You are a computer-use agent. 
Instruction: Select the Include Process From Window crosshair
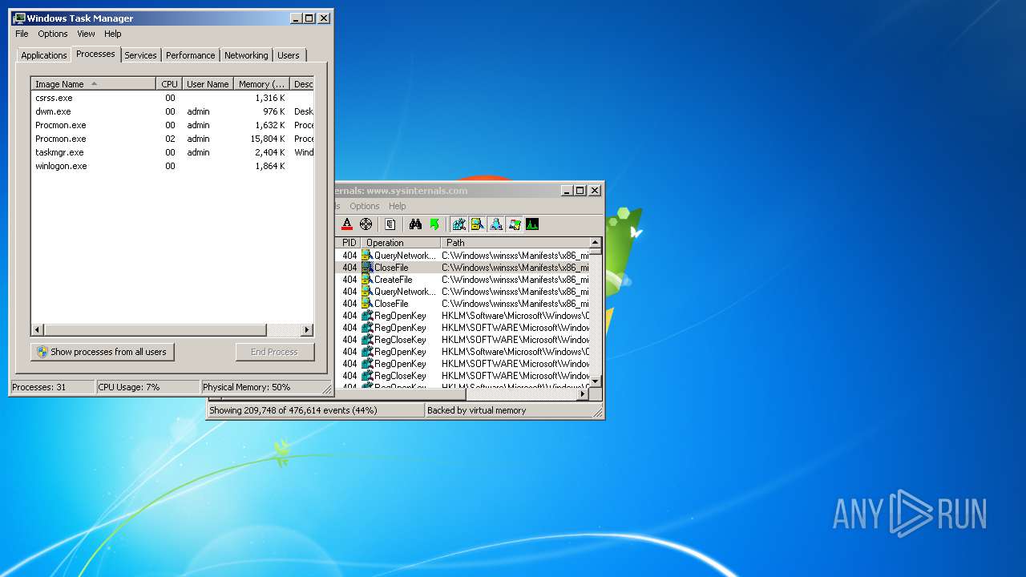coord(366,224)
